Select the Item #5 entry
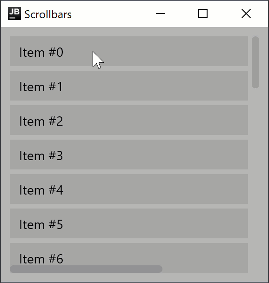269x283 pixels. click(129, 223)
